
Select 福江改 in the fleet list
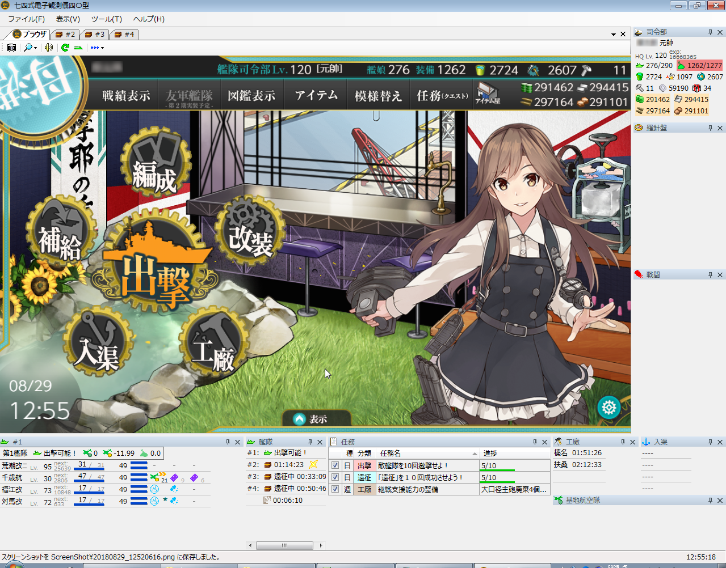point(12,489)
